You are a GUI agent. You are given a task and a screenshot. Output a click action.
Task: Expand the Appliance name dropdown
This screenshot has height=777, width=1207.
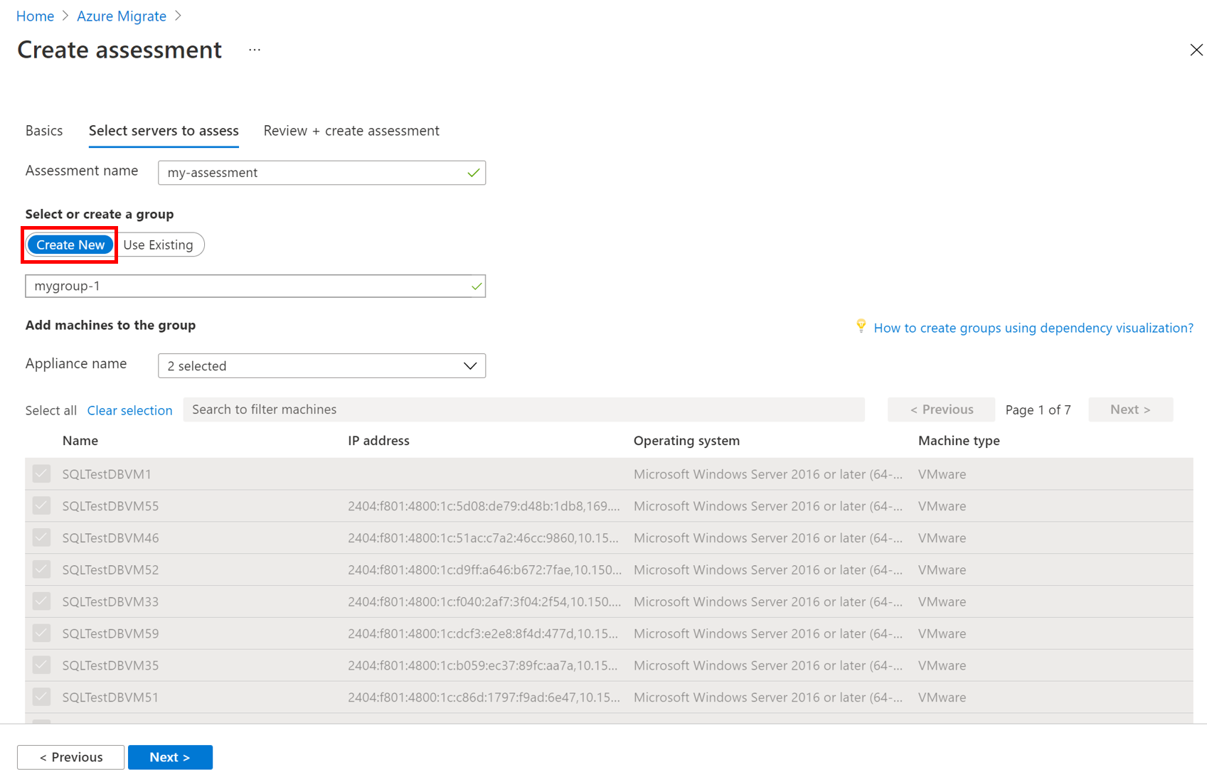coord(321,365)
